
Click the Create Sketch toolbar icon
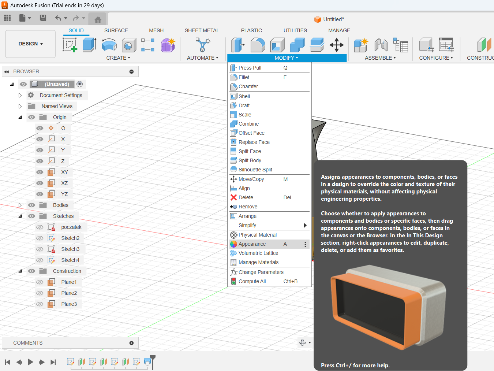click(x=70, y=45)
